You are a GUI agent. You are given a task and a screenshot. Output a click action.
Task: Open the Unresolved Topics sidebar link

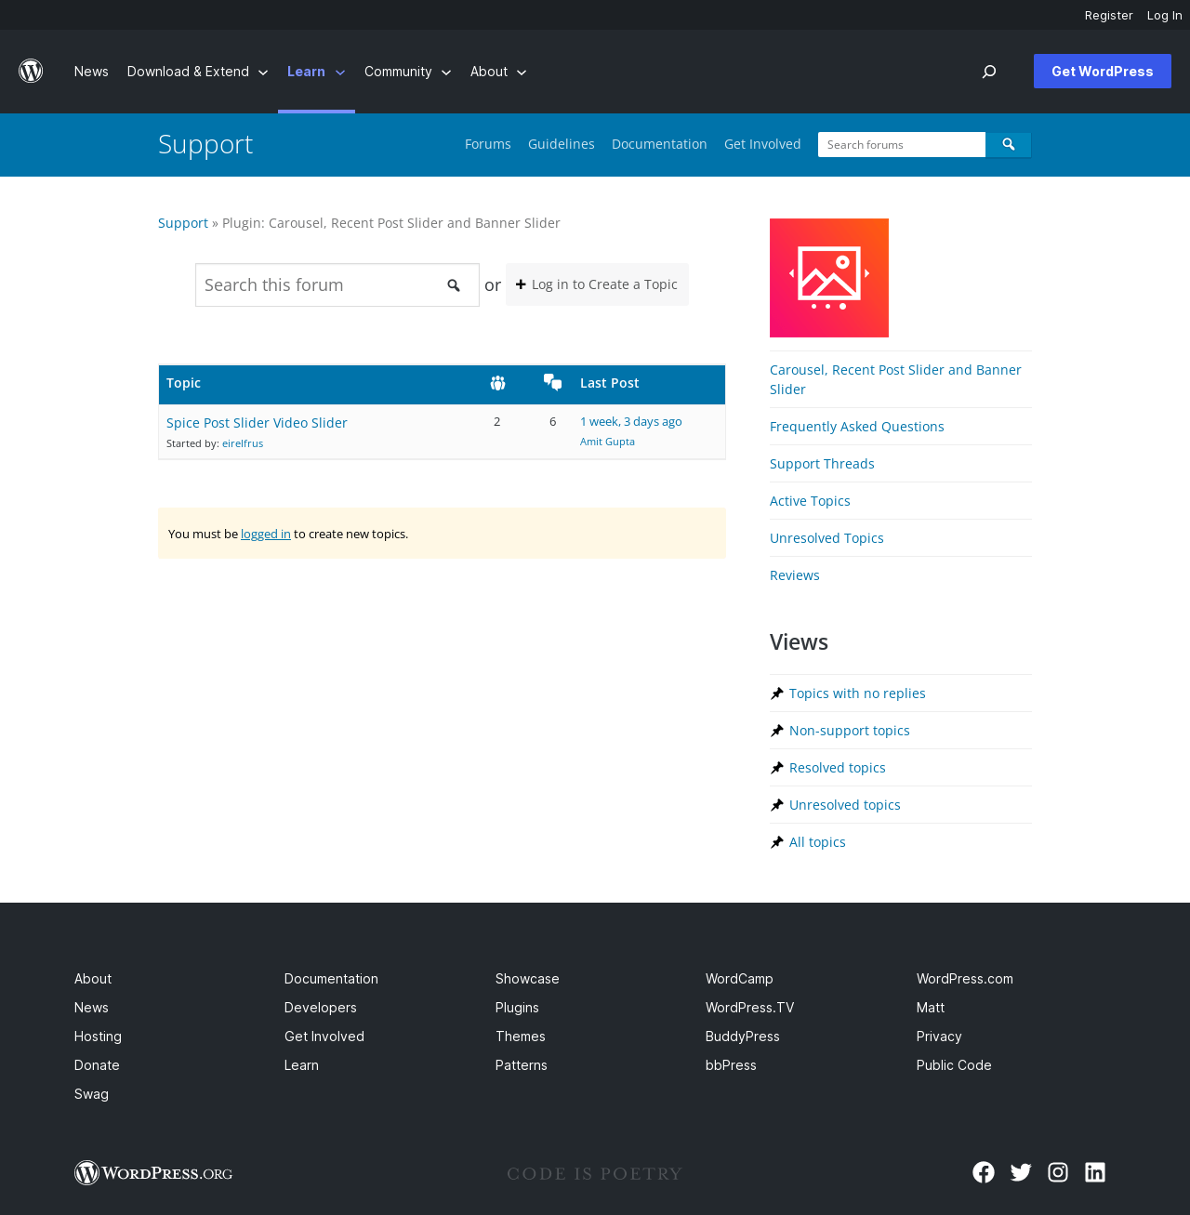826,538
